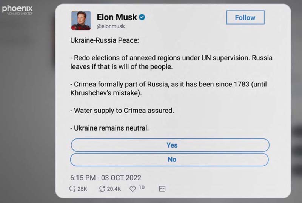
Task: Open the @elonmusk handle link
Action: [111, 26]
